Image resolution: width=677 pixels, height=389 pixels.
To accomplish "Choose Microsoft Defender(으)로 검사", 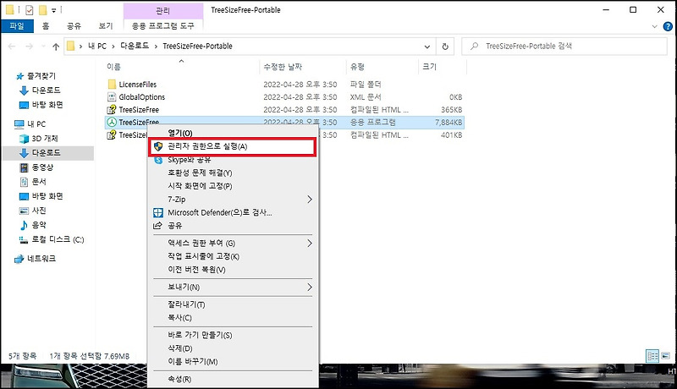I will pos(233,212).
